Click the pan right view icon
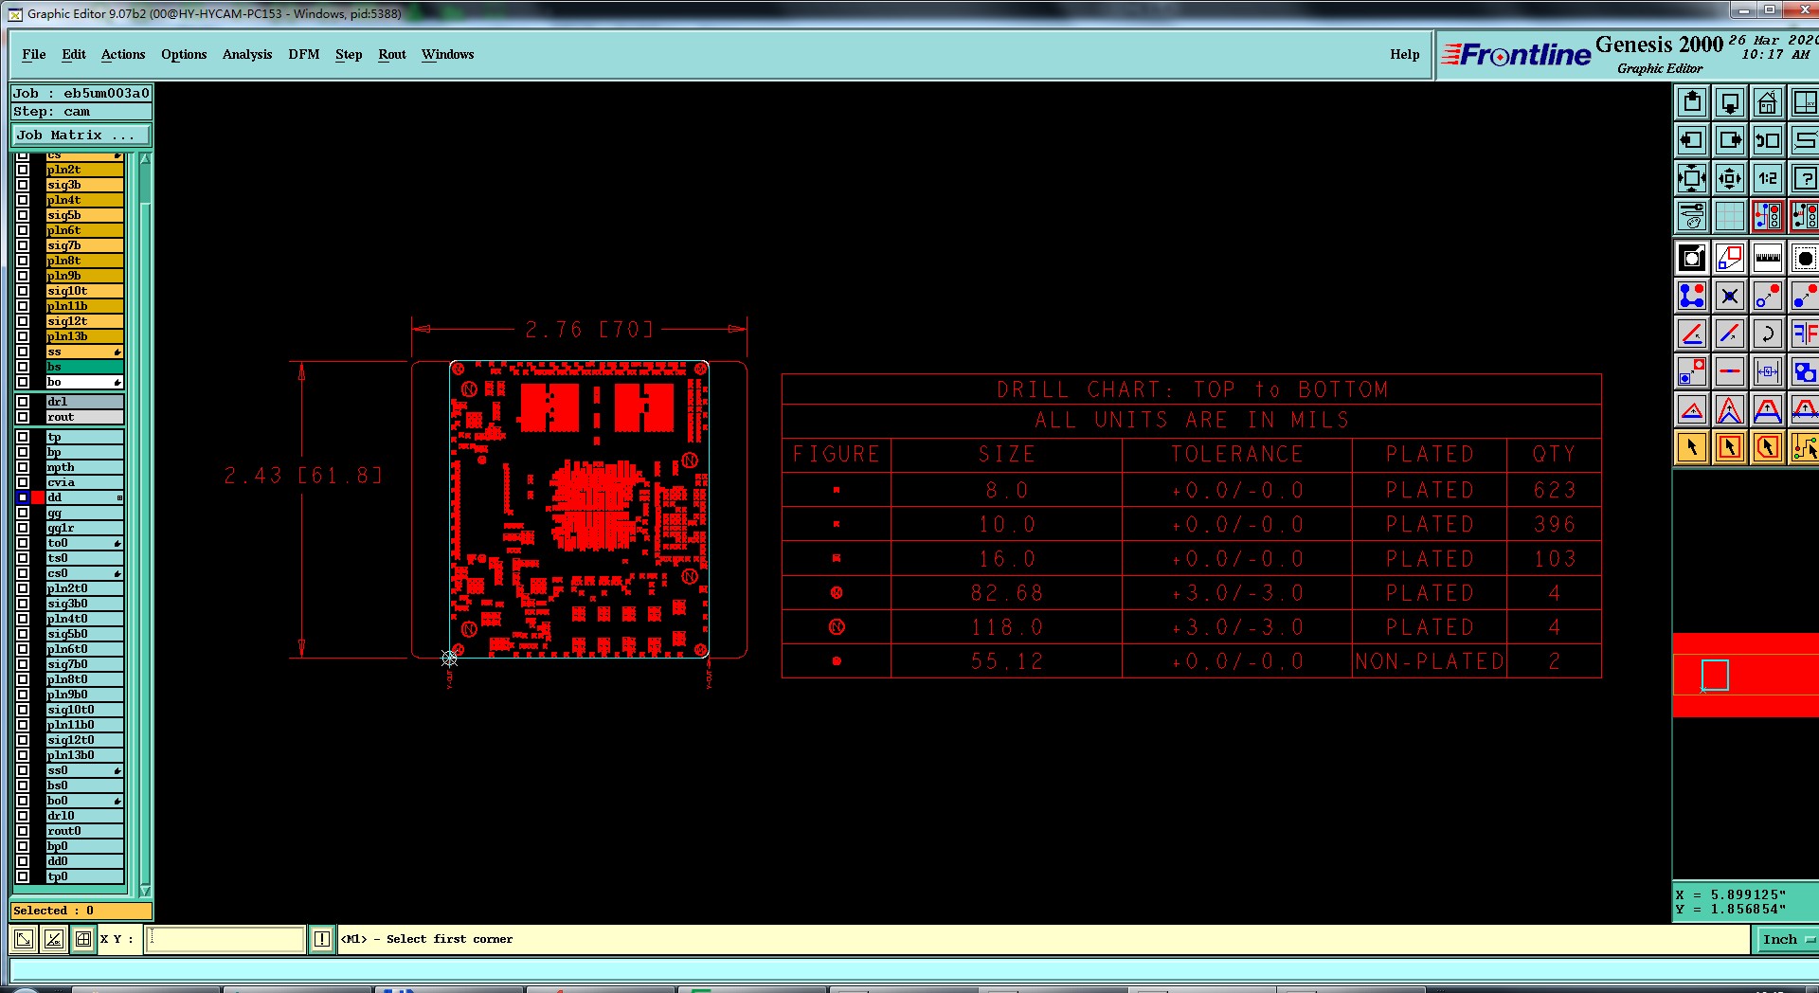The image size is (1819, 993). (1730, 140)
